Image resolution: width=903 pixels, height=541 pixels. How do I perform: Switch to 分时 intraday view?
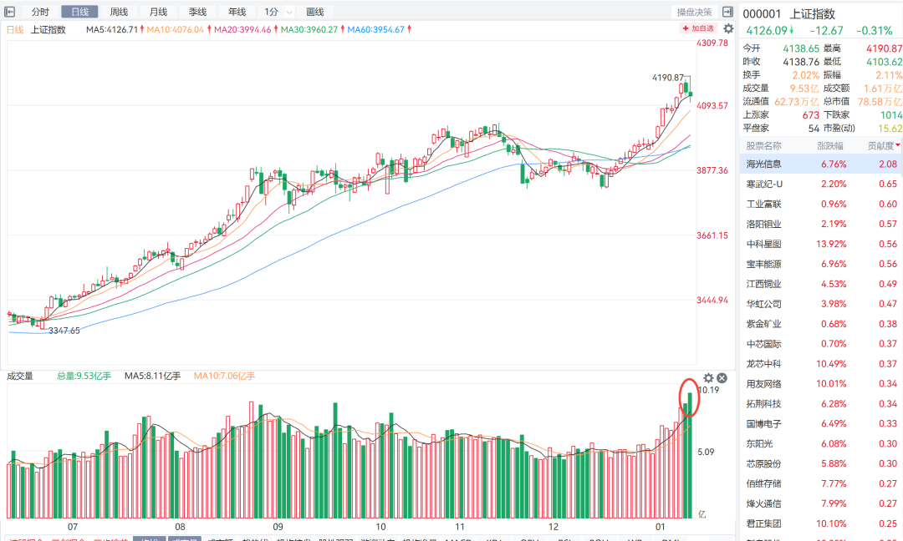point(40,12)
